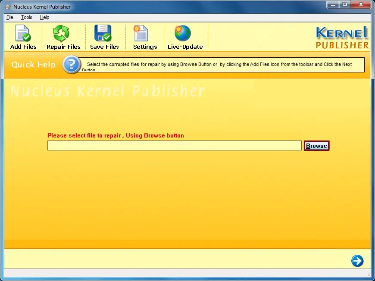Click the blue Next arrow icon
375x281 pixels.
coord(357,261)
